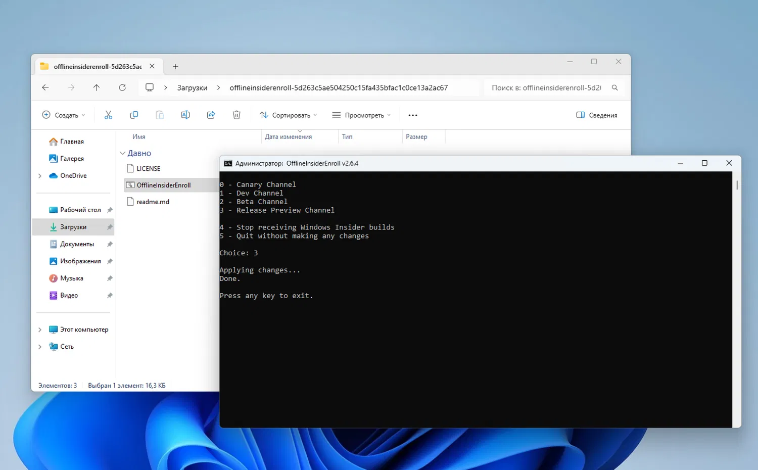Image resolution: width=758 pixels, height=470 pixels.
Task: Open Изображения in the navigation pane
Action: (x=80, y=261)
